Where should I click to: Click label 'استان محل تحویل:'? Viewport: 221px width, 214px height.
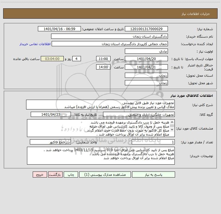(199, 76)
